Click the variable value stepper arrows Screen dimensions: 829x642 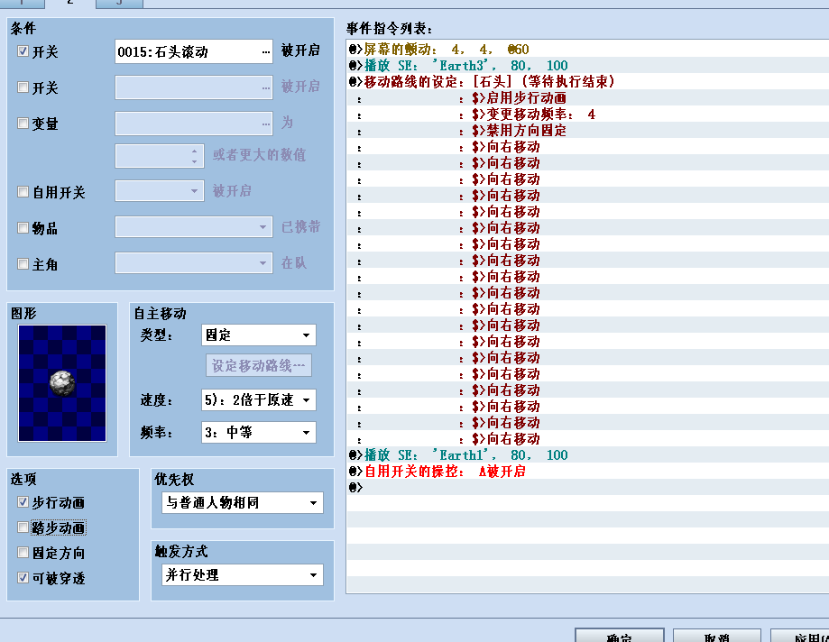click(x=195, y=156)
